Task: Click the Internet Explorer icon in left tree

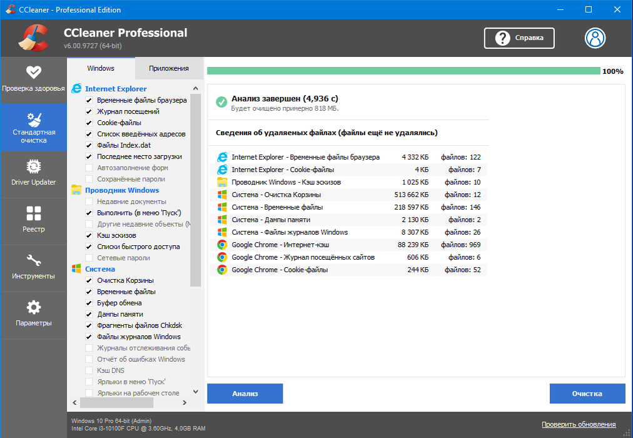Action: click(76, 89)
